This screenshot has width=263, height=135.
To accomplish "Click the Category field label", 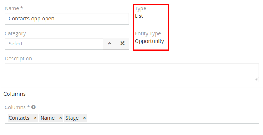I will click(15, 33).
